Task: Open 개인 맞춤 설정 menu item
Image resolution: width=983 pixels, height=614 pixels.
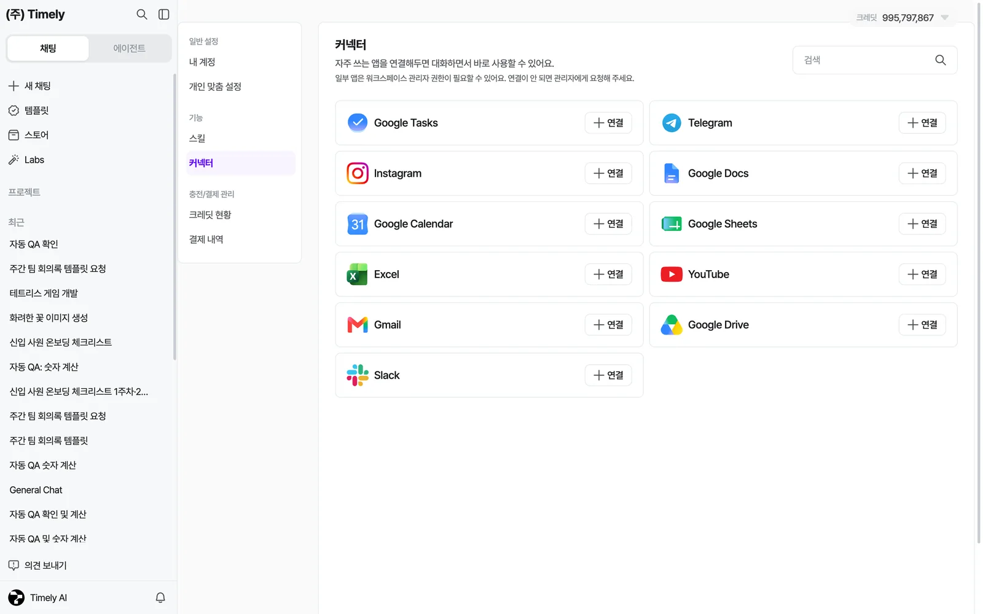Action: tap(241, 87)
